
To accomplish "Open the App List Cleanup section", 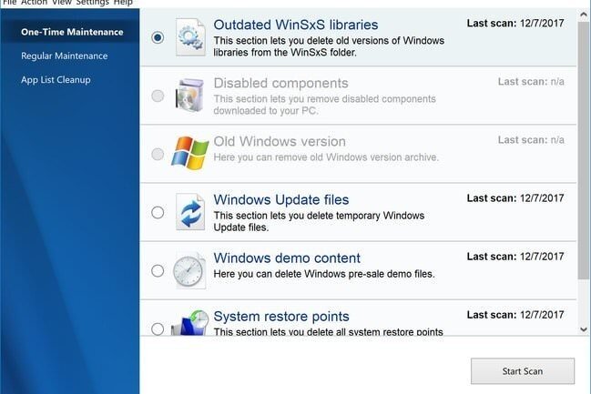I will tap(56, 80).
